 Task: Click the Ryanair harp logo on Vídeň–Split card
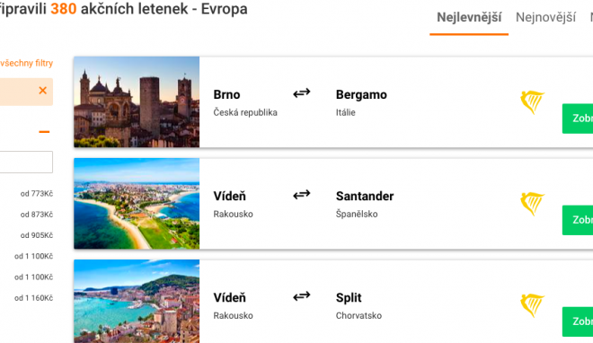point(532,305)
